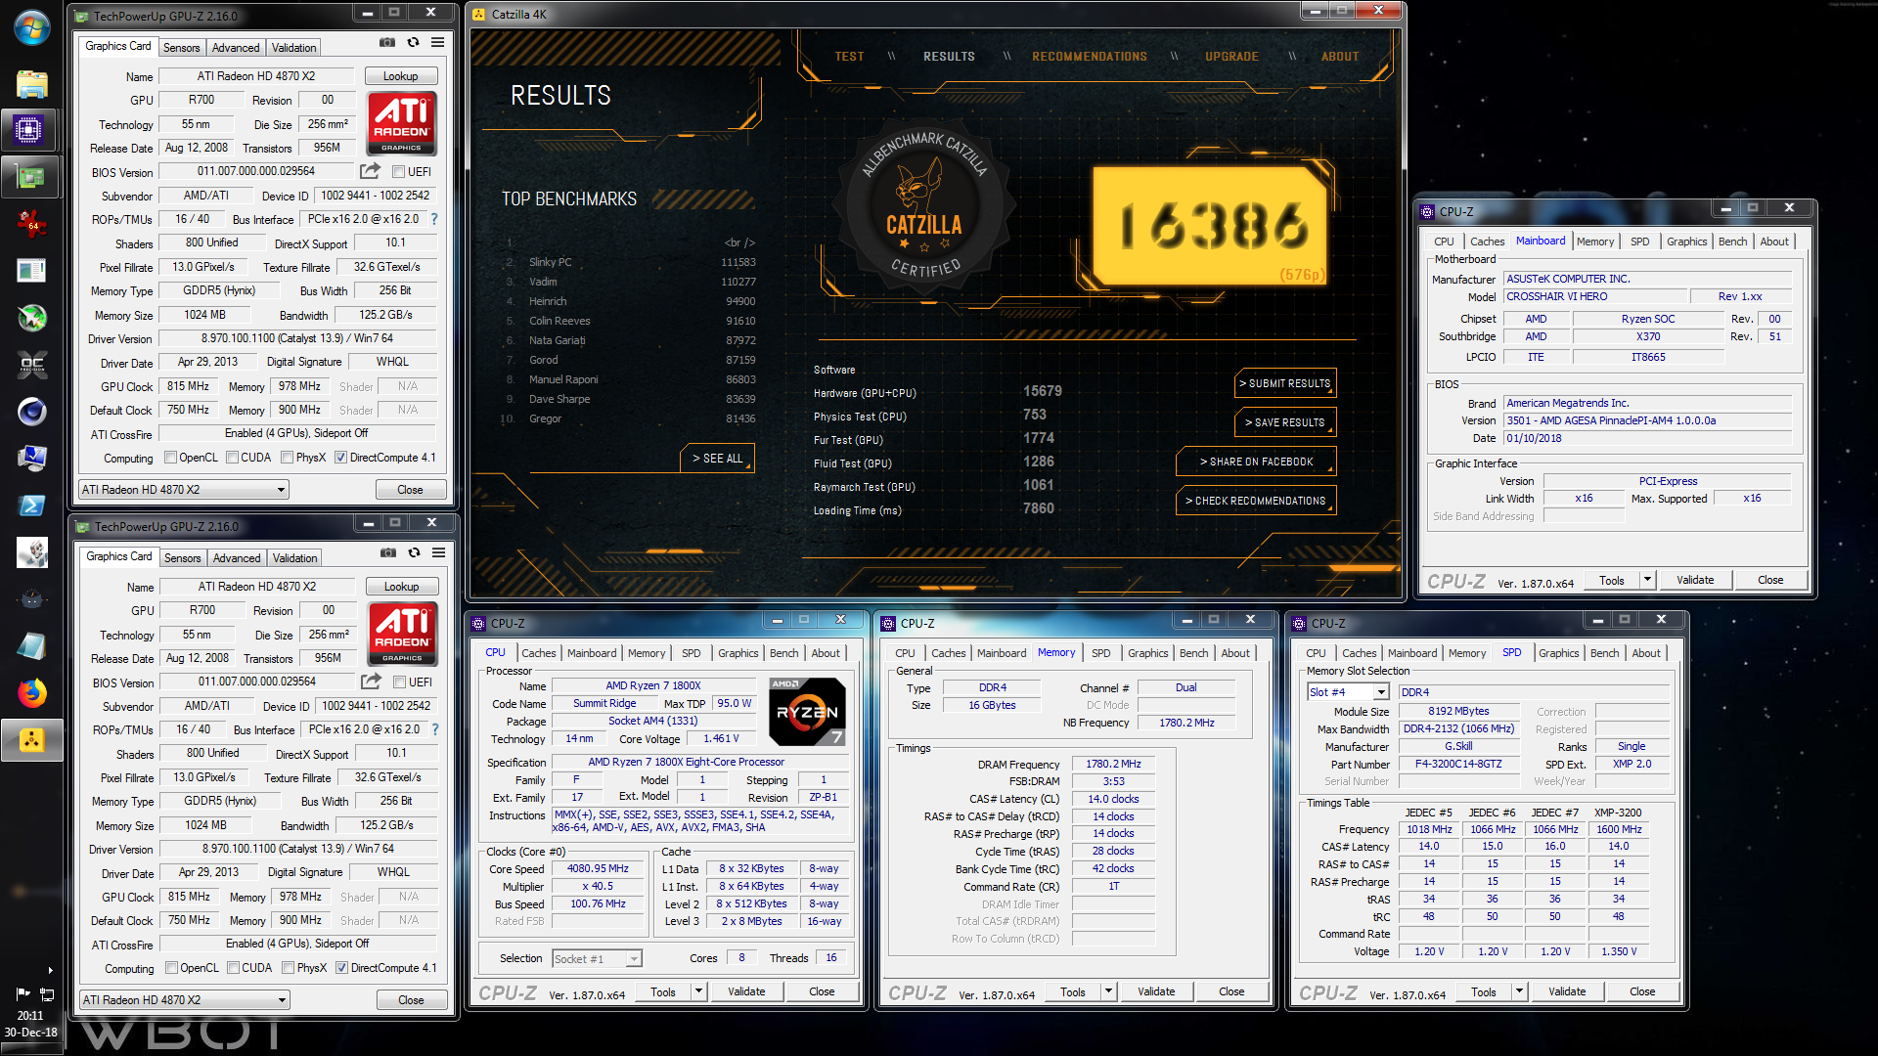
Task: Expand Tools arrow in CPU-Z Mainboard window
Action: (x=1647, y=580)
